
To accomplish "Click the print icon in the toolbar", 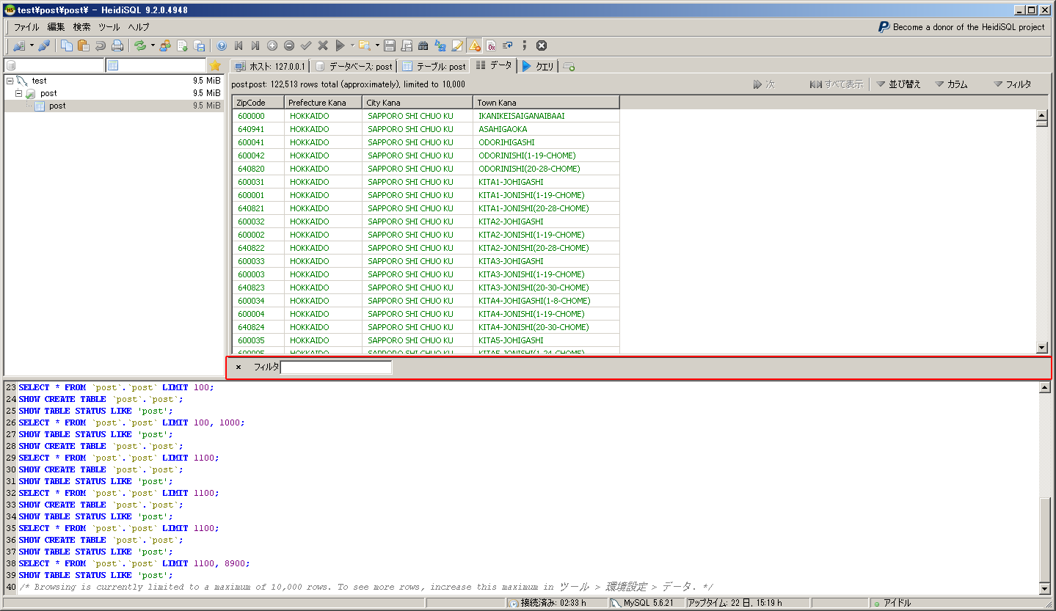I will 117,45.
